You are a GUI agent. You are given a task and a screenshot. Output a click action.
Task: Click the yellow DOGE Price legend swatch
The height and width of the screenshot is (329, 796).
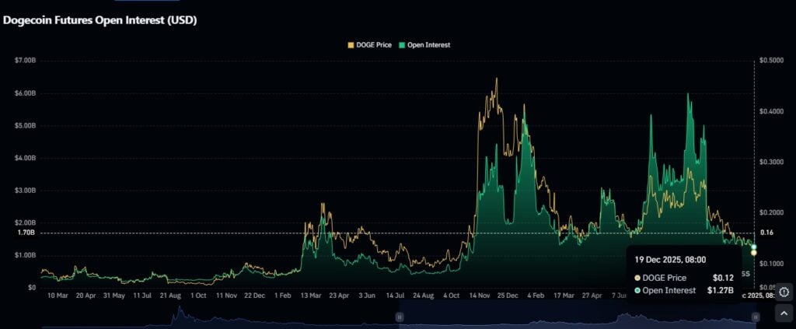point(351,45)
